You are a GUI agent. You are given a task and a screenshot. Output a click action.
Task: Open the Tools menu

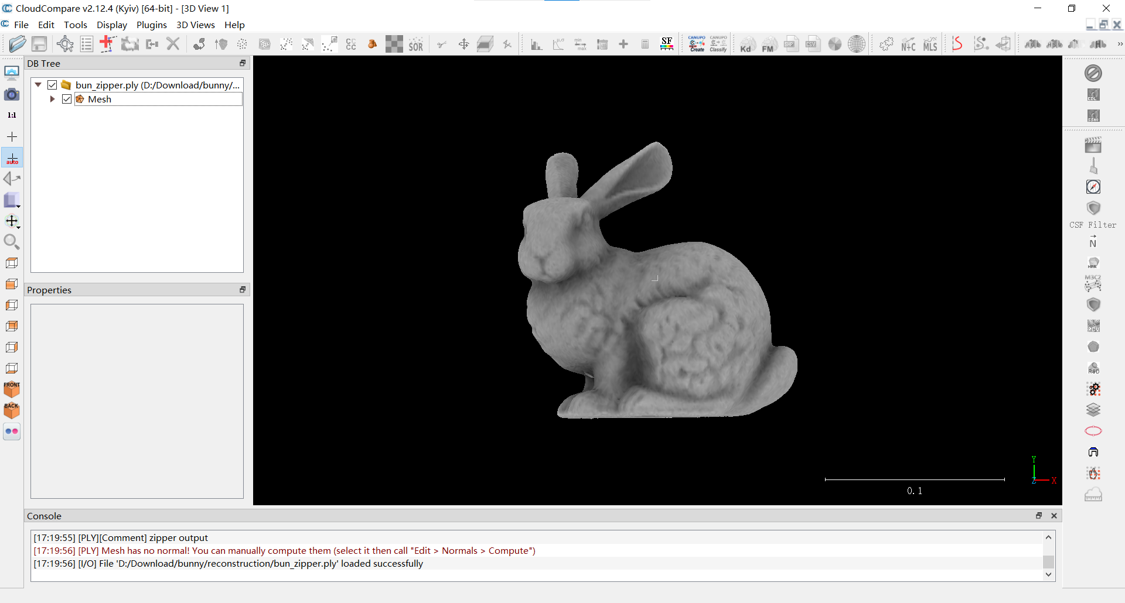(76, 25)
